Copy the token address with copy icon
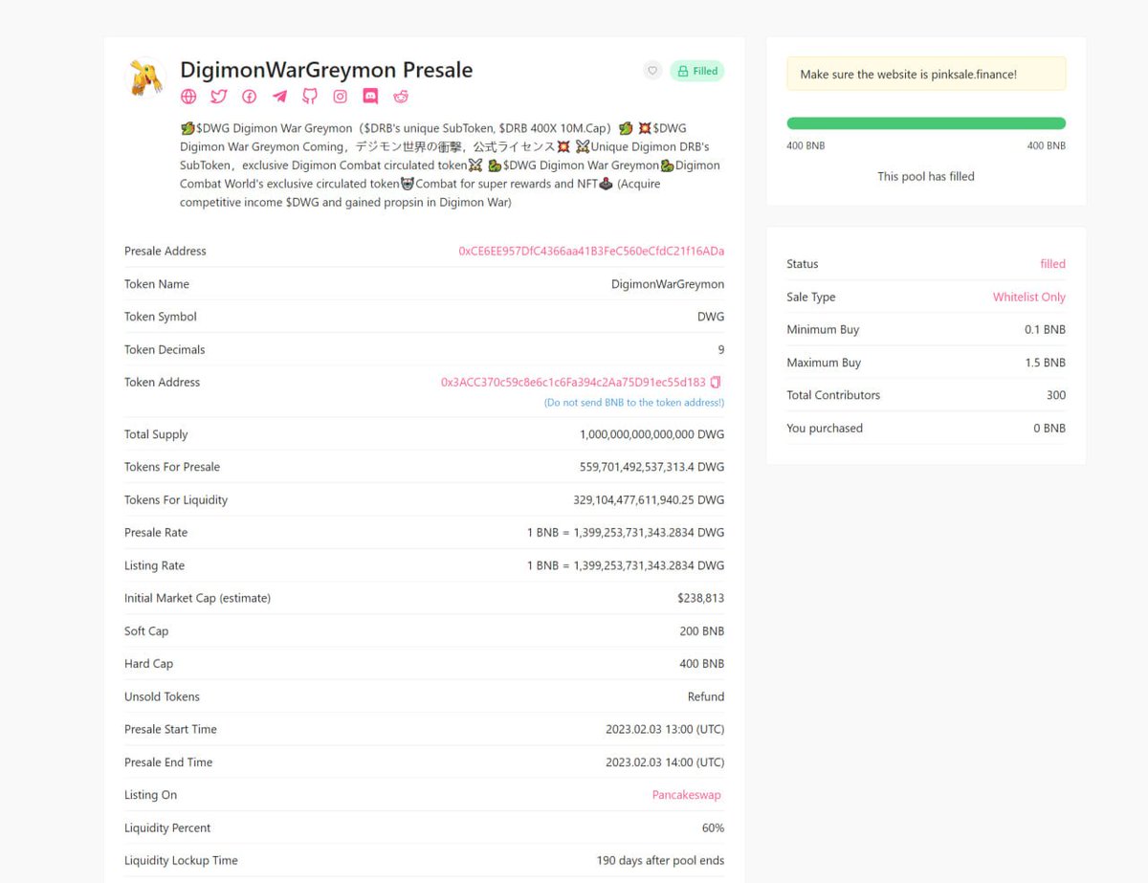Viewport: 1148px width, 883px height. (716, 382)
